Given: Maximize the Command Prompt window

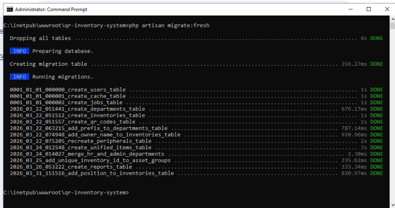Looking at the screenshot, I should click(369, 9).
